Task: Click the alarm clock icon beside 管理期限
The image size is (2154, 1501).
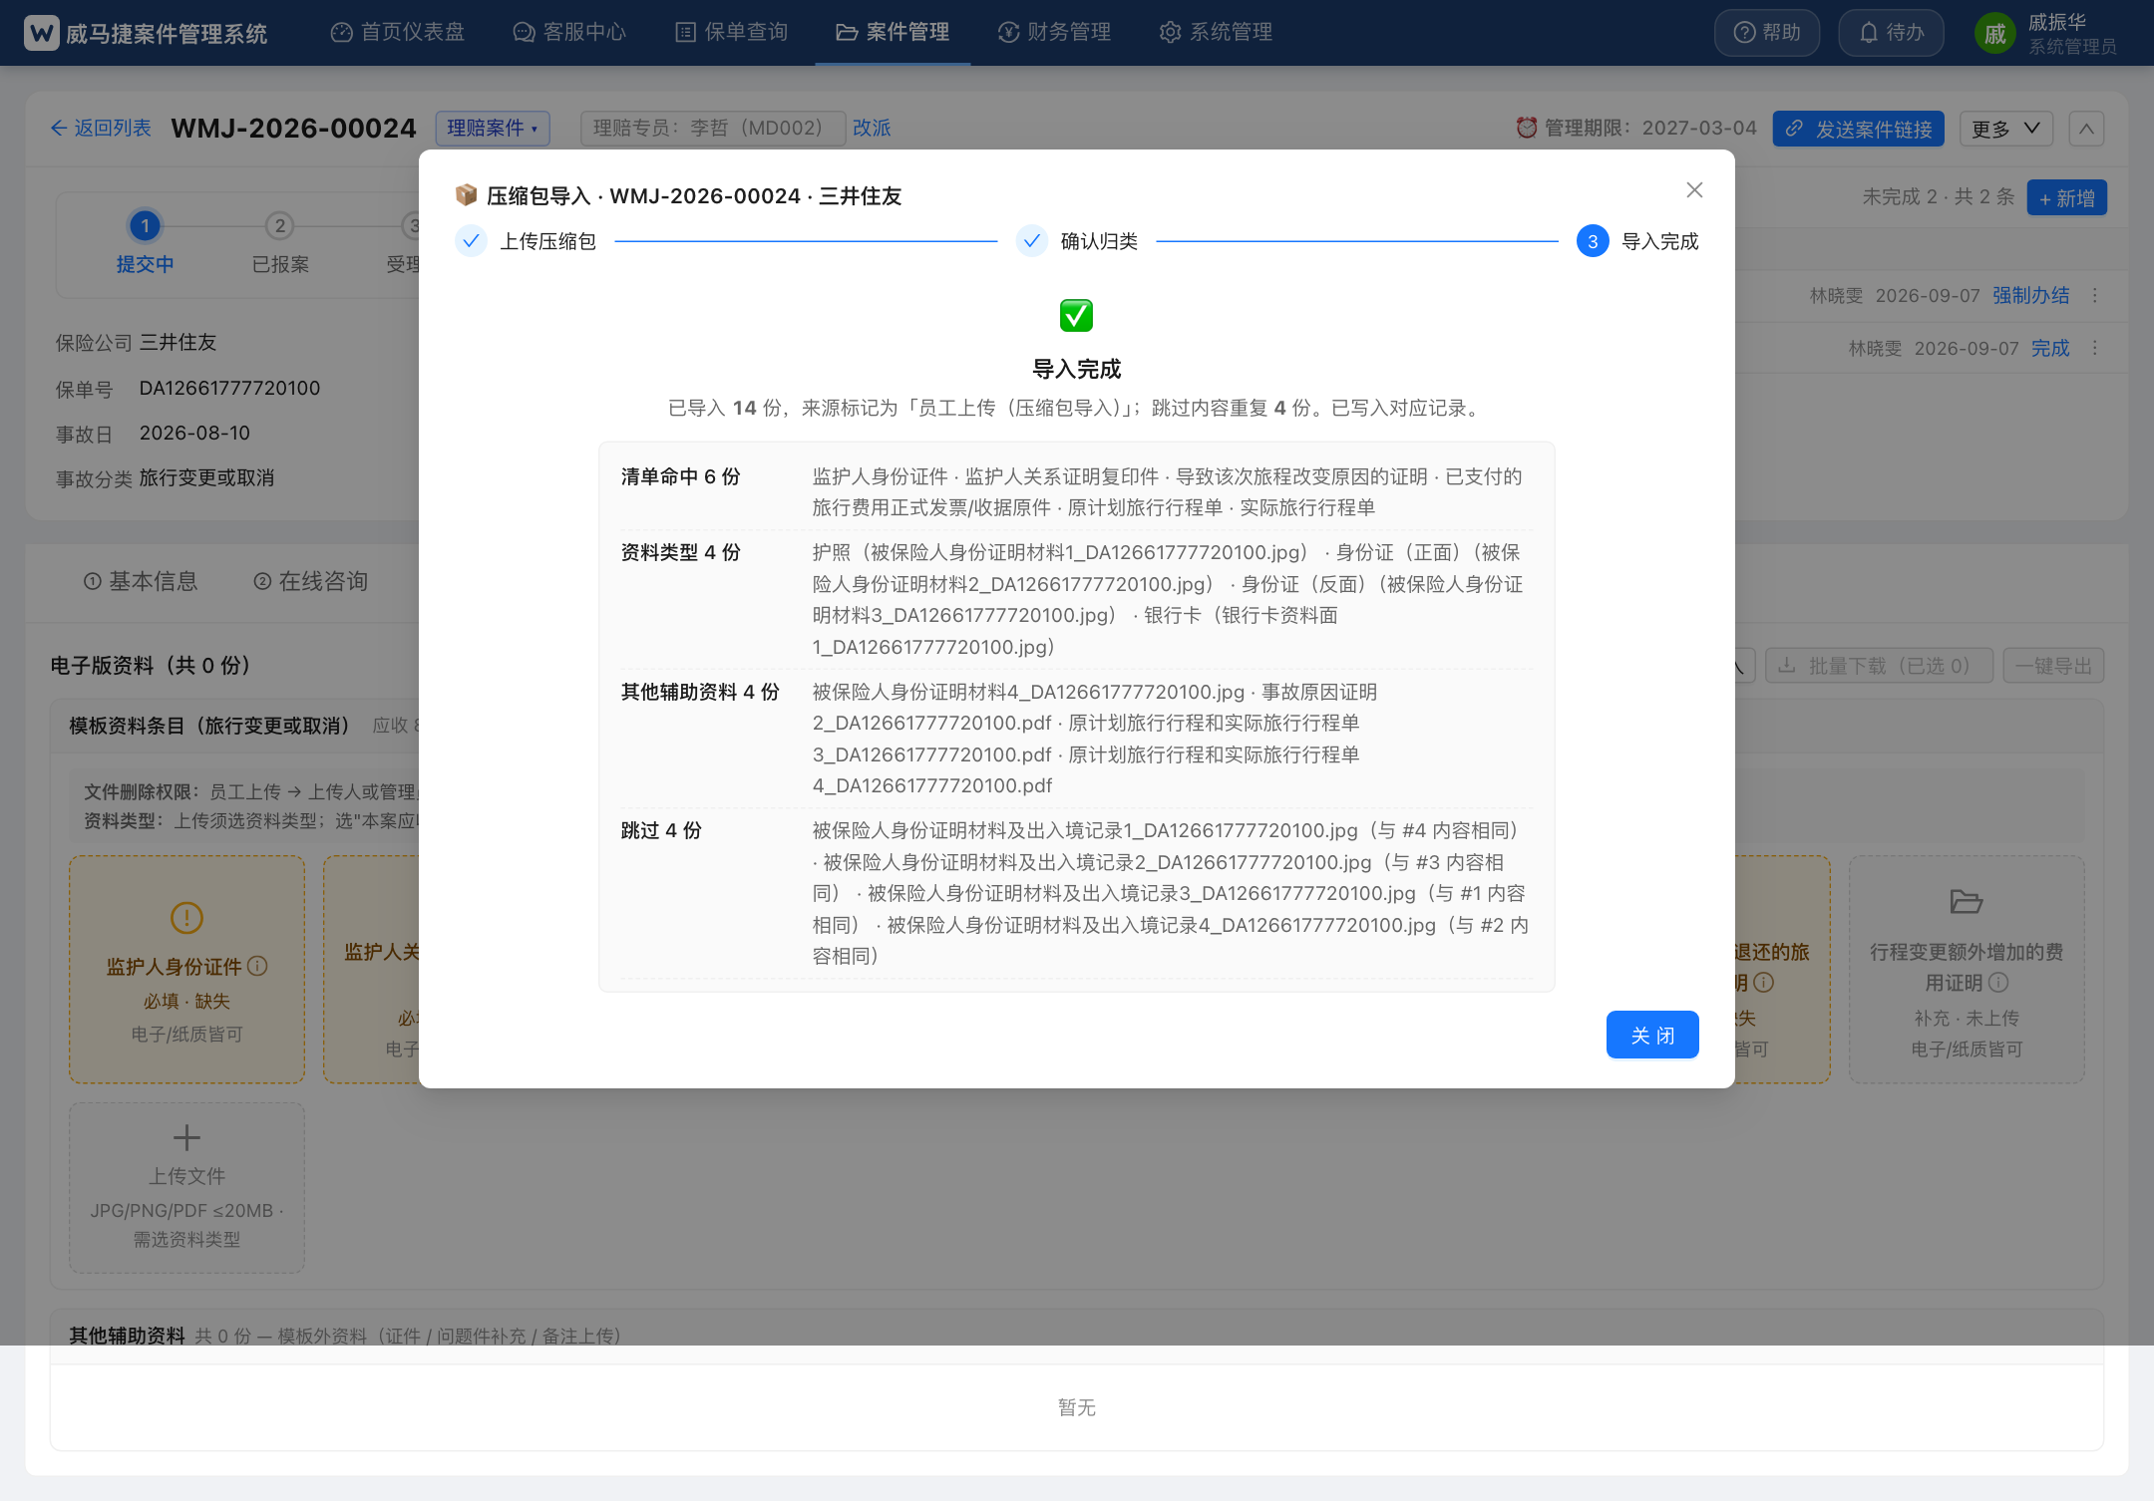Action: coord(1526,128)
